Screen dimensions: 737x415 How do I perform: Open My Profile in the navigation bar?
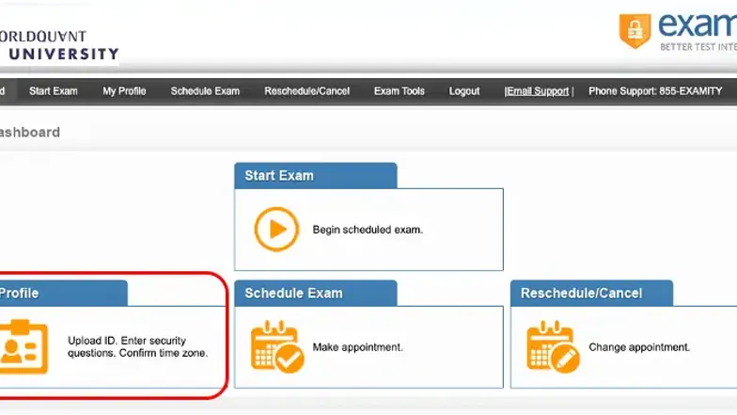click(124, 91)
